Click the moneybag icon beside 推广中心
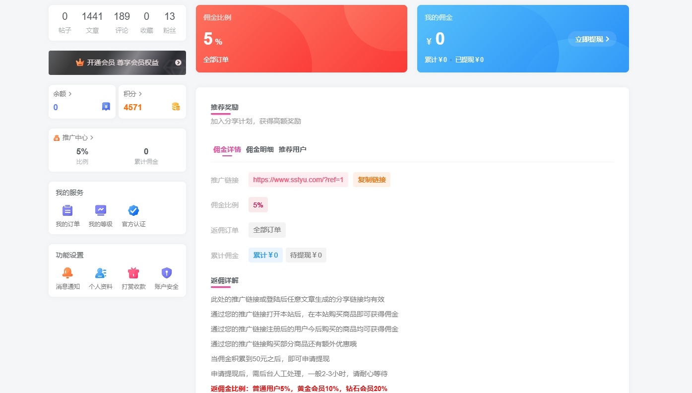This screenshot has height=393, width=692. (56, 137)
